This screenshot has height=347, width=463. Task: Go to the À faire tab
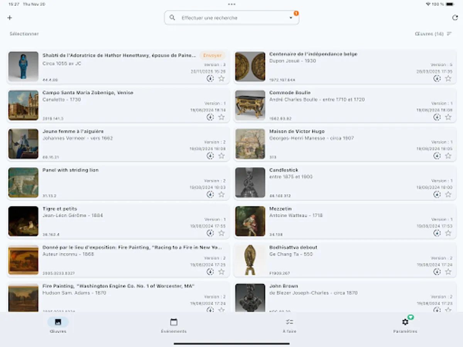(289, 325)
